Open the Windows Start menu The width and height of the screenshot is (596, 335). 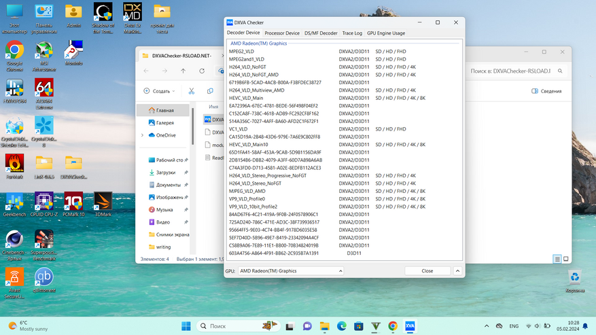[x=186, y=325]
